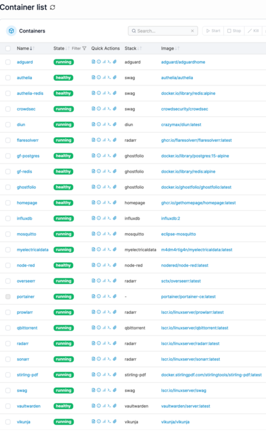
Task: Select the crowdsec row checkbox
Action: tap(8, 109)
